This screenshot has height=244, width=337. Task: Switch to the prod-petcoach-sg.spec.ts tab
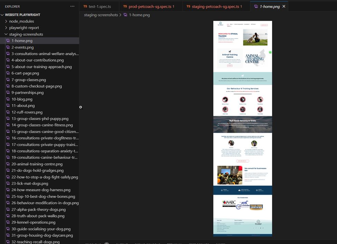tap(151, 7)
